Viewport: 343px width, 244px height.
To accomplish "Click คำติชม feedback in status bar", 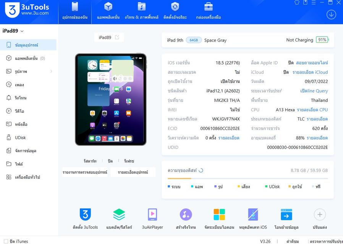I will coord(293,241).
